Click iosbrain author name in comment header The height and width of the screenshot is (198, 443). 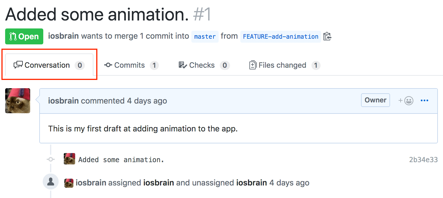[x=63, y=101]
